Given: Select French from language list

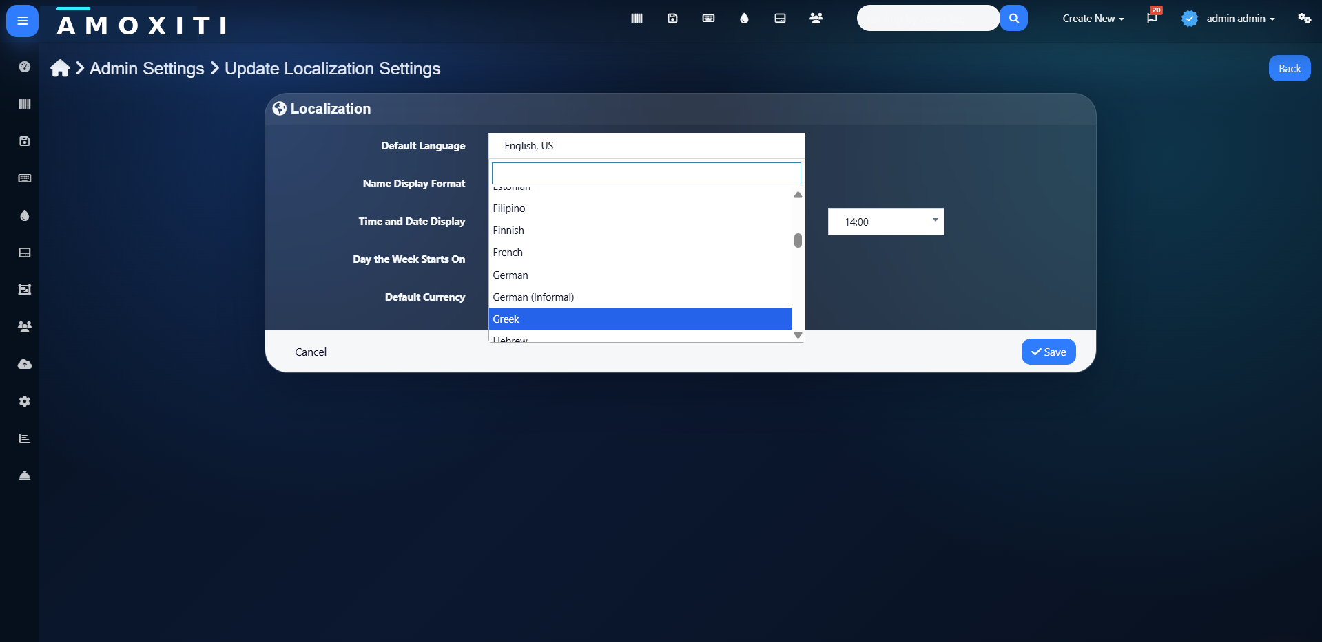Looking at the screenshot, I should coord(640,253).
